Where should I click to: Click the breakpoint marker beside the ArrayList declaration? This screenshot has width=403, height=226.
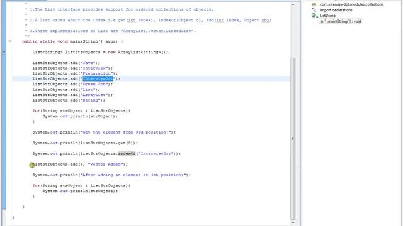pos(4,52)
